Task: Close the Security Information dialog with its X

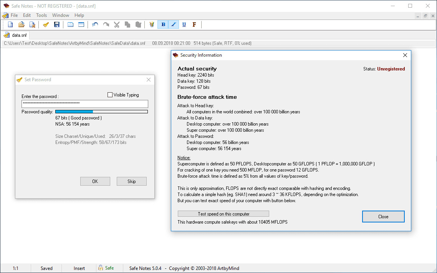Action: point(405,55)
